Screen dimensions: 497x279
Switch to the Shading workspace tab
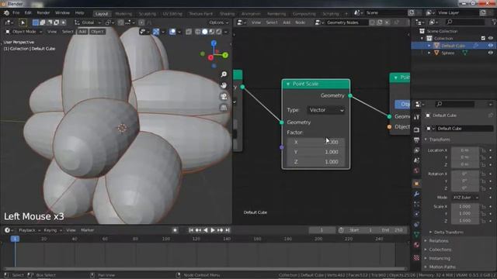227,14
